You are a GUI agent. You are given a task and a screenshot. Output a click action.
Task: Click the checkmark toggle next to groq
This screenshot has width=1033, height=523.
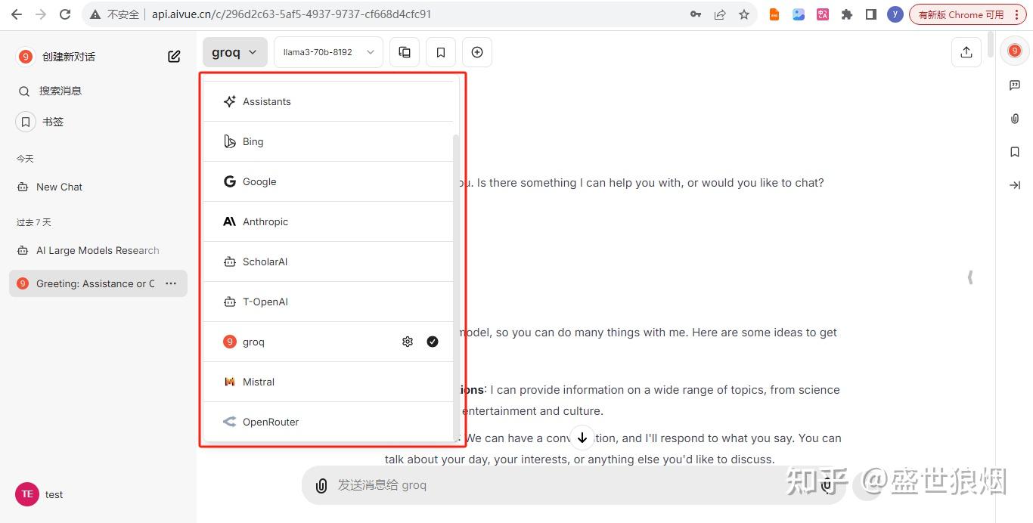[x=433, y=342]
